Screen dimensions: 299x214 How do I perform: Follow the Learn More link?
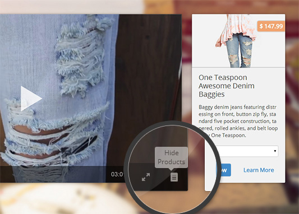[259, 170]
